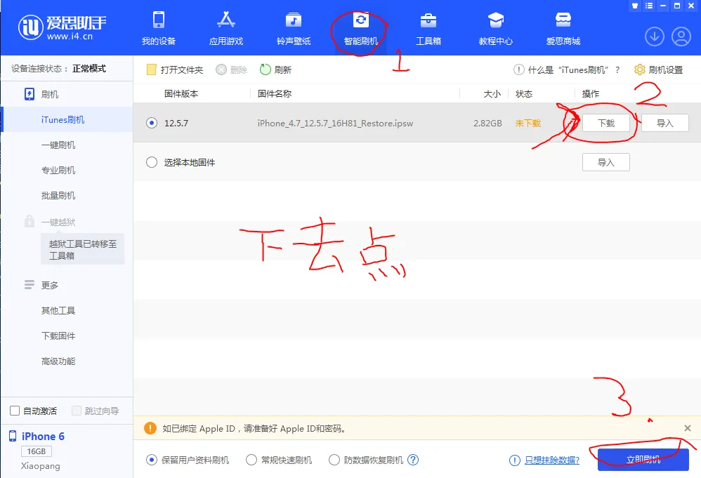Screen dimensions: 701x478
Task: Dismiss the Apple ID warning bar
Action: (686, 428)
